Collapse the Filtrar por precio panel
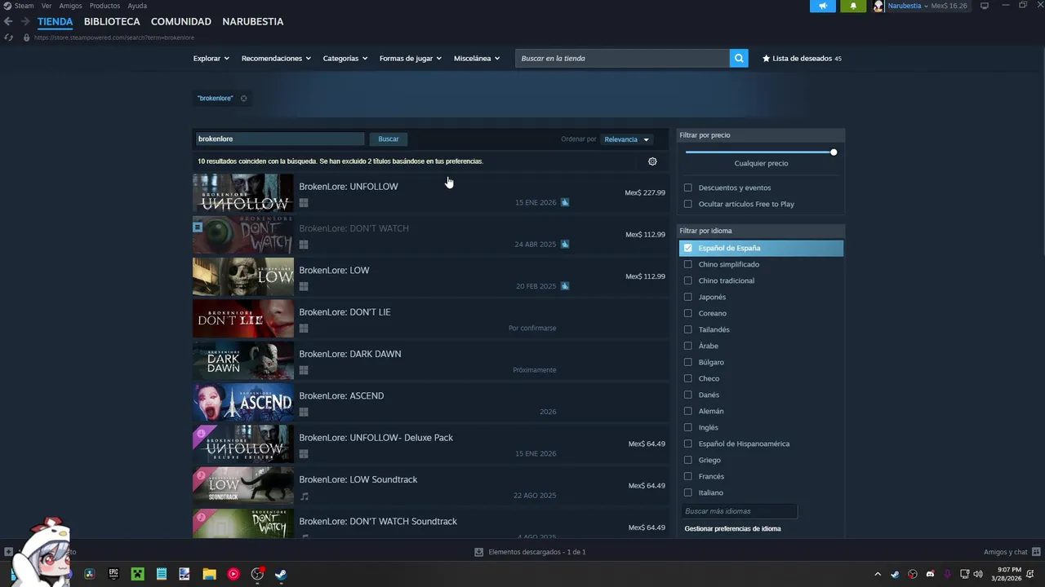This screenshot has height=587, width=1045. [x=761, y=135]
